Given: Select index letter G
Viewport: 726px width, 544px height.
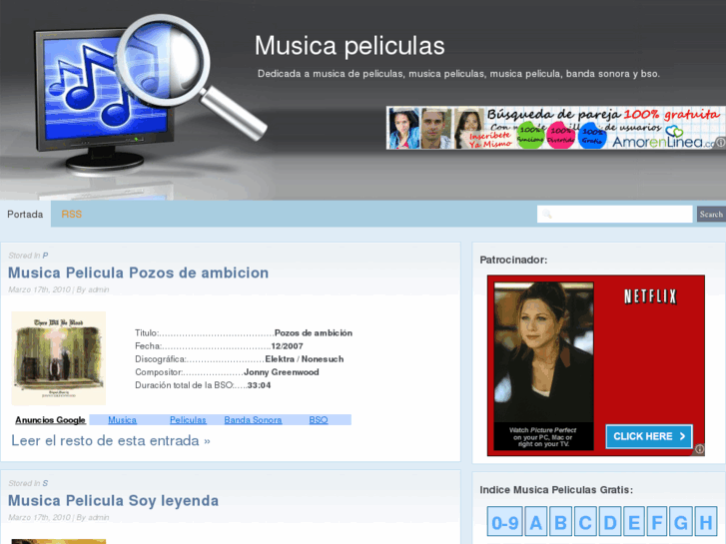Looking at the screenshot, I should tap(681, 522).
